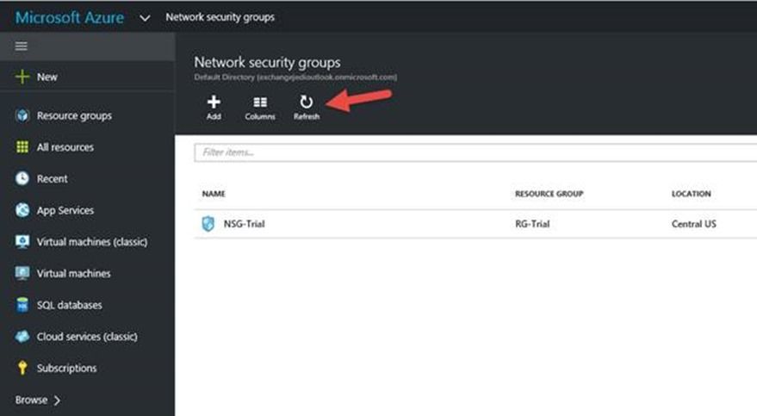Select Network security groups breadcrumb in top bar
This screenshot has height=416, width=757.
220,17
